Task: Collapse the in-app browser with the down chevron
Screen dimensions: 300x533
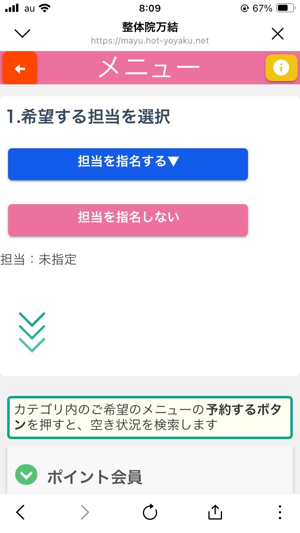Action: tap(22, 34)
